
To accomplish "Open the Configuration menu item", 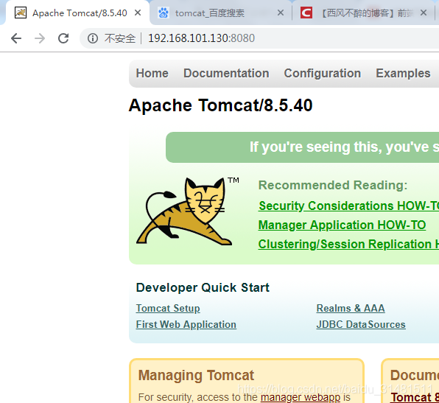I will coord(323,74).
